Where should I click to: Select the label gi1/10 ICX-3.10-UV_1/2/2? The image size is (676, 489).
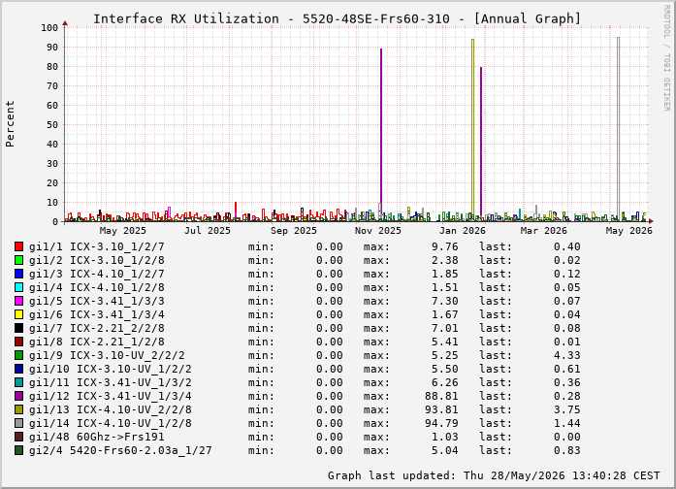click(111, 369)
